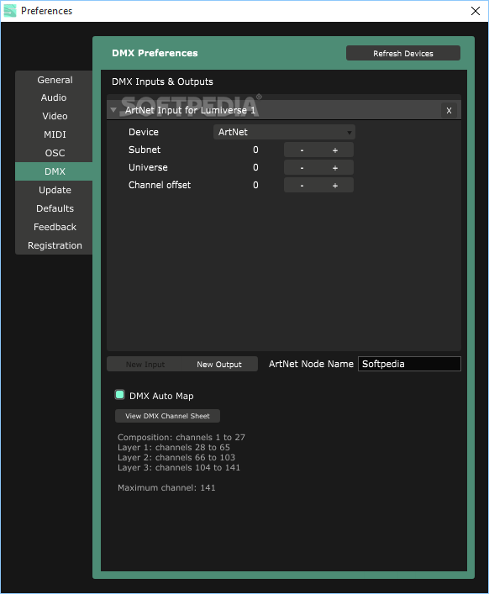Viewport: 489px width, 594px height.
Task: Switch to the Video preferences tab
Action: (x=55, y=116)
